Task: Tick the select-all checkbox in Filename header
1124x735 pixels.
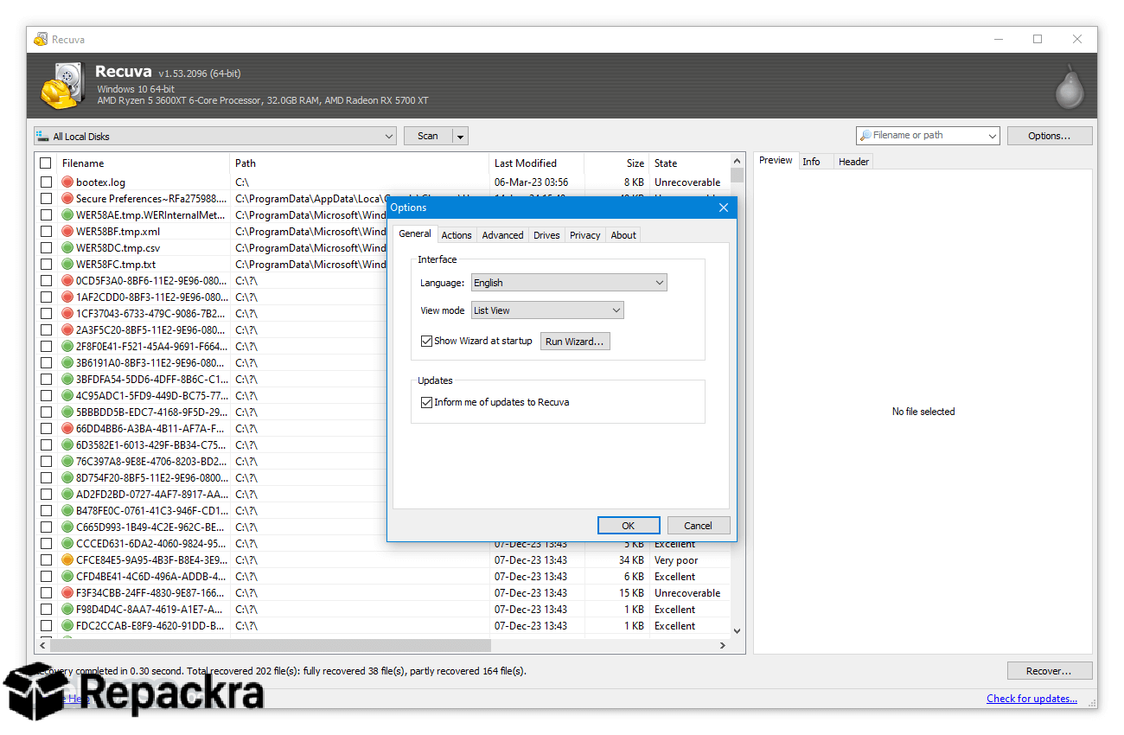Action: pos(46,163)
